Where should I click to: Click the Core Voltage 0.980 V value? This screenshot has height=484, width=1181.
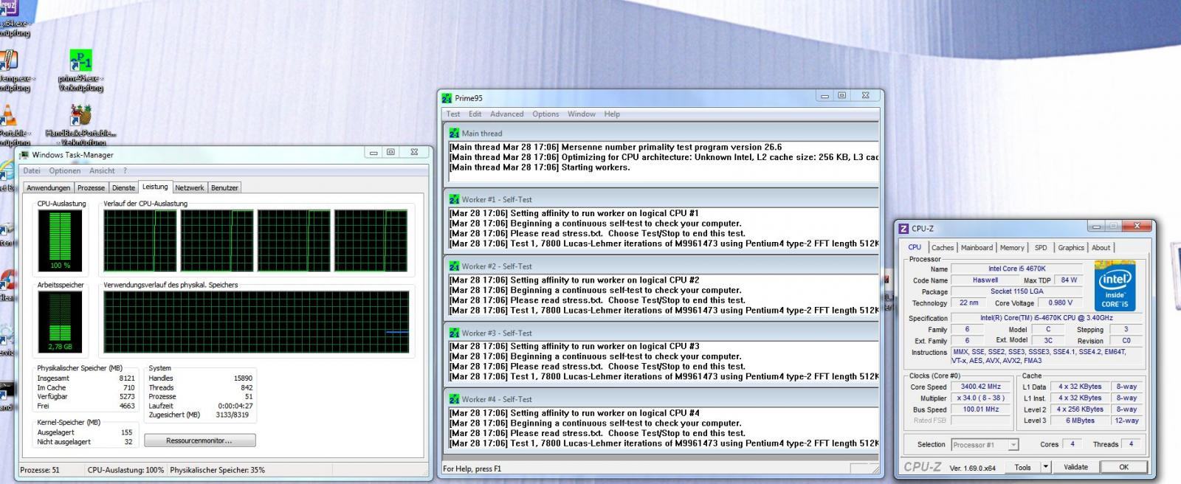[x=1061, y=302]
